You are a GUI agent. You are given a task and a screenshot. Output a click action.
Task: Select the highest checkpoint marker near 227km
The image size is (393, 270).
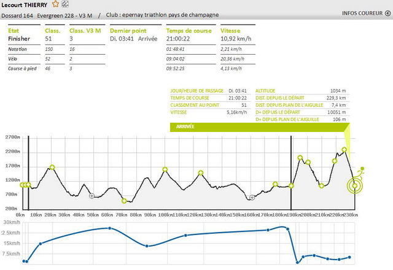click(344, 150)
